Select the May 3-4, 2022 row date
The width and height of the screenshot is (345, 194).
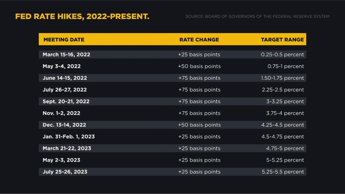(x=62, y=66)
